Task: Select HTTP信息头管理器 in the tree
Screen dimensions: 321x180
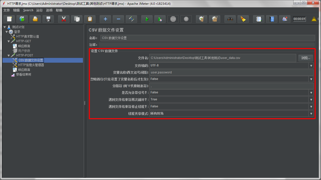Action: 31,65
